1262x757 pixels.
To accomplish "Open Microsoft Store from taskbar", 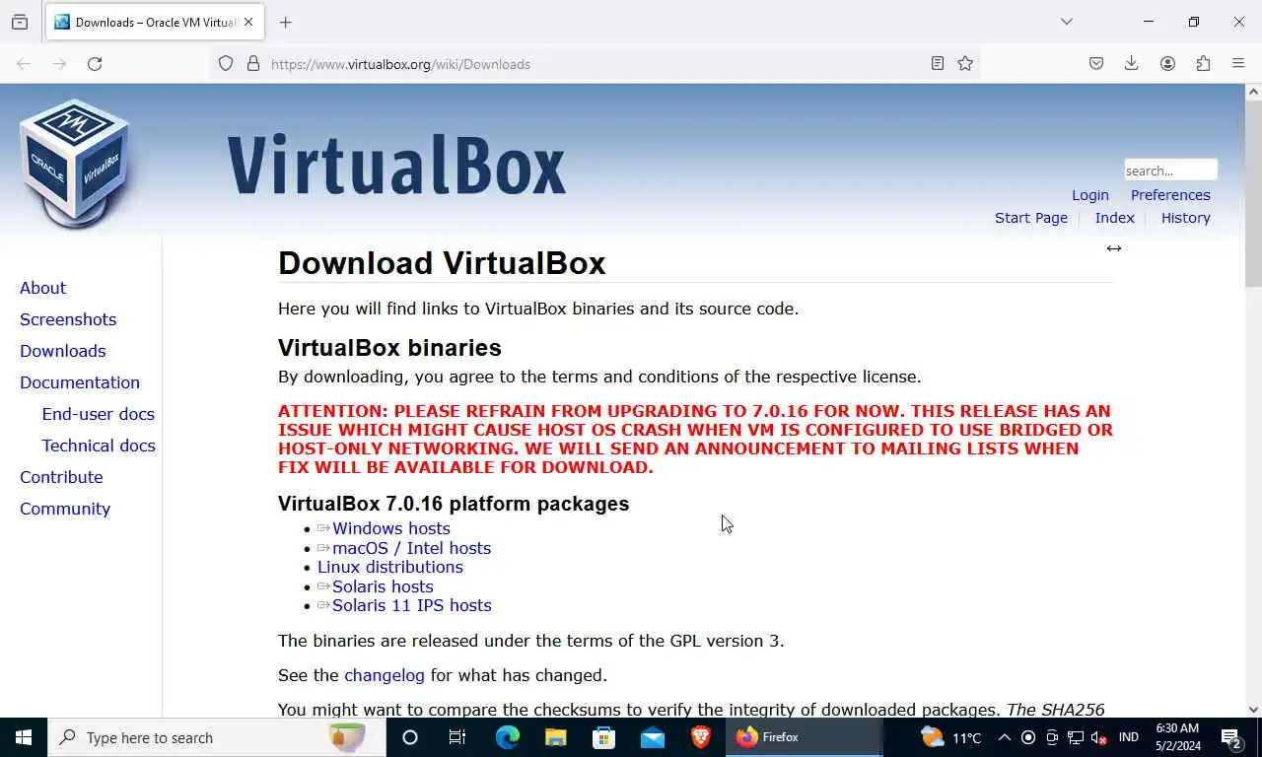I will pos(603,737).
